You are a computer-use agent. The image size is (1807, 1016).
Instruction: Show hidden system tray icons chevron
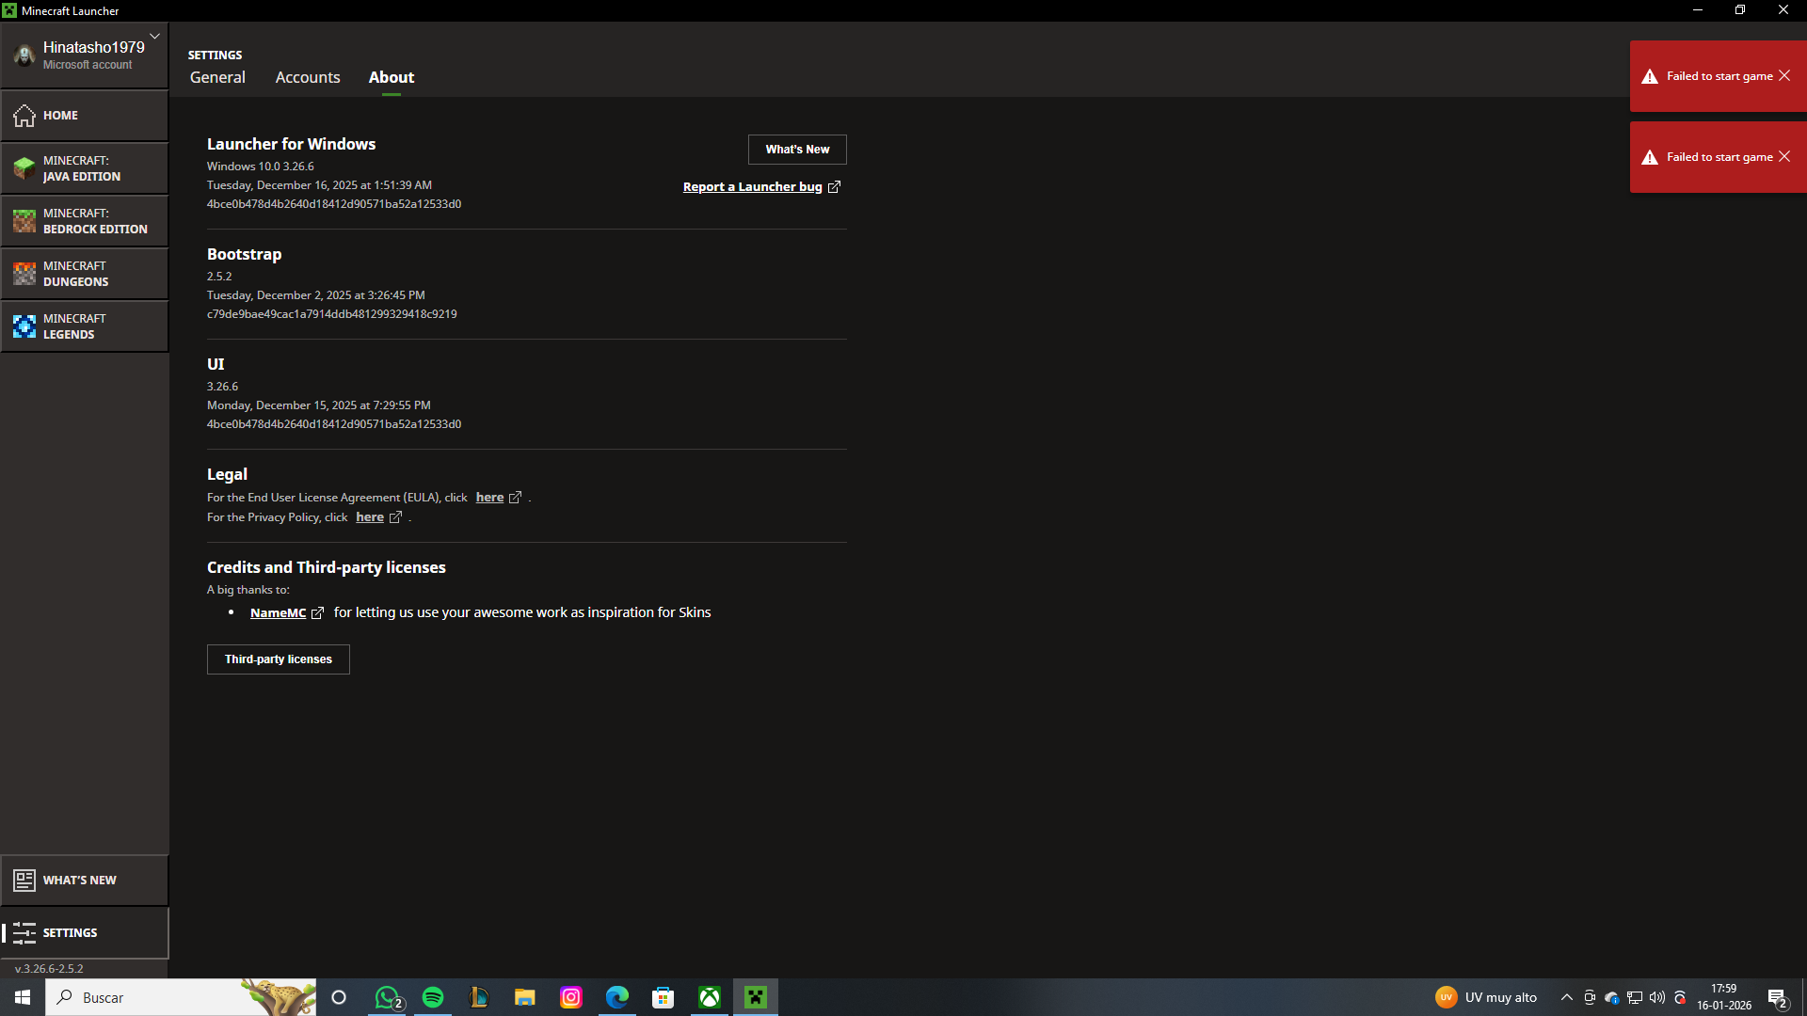pos(1566,997)
